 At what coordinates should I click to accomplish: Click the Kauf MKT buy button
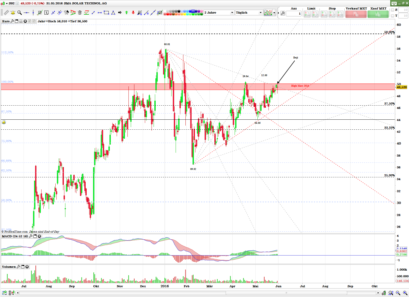point(378,14)
